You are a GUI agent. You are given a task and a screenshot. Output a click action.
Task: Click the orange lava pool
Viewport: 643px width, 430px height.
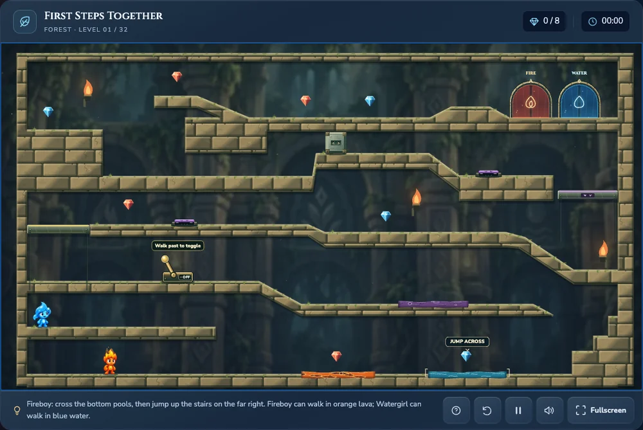pyautogui.click(x=338, y=375)
